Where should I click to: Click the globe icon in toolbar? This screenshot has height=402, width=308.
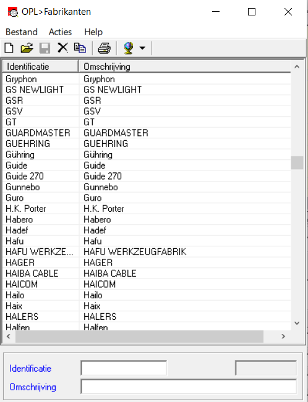129,48
